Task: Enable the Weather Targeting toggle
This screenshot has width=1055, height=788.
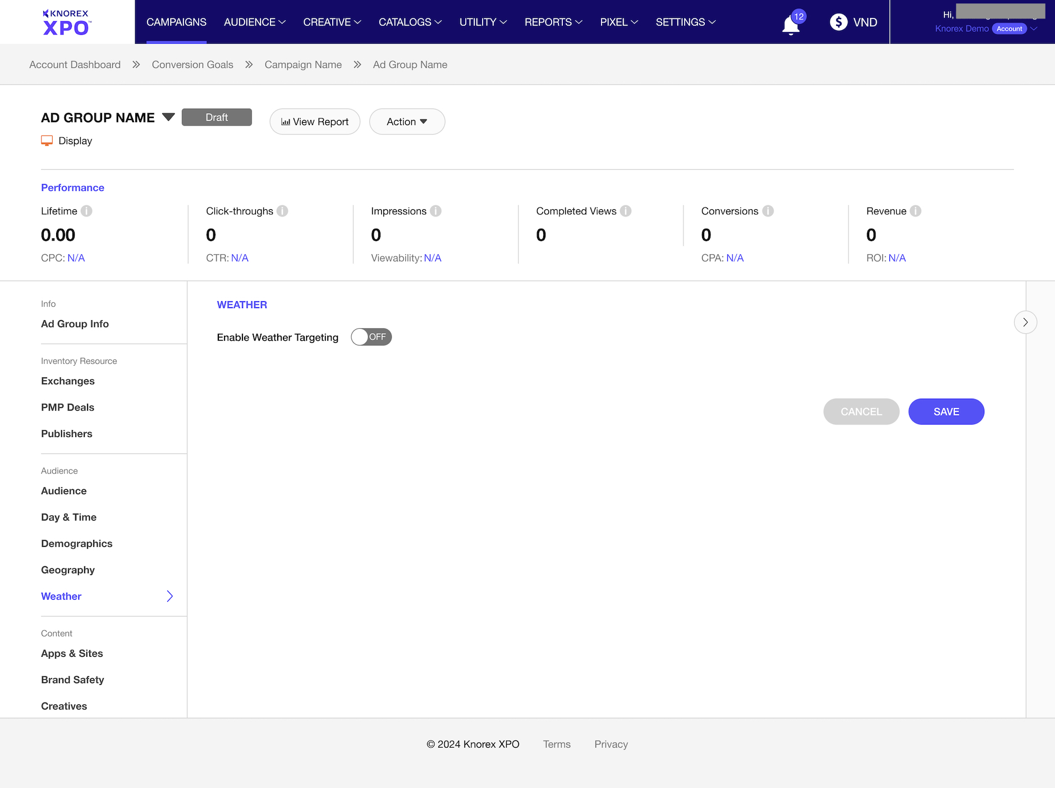Action: [x=371, y=337]
